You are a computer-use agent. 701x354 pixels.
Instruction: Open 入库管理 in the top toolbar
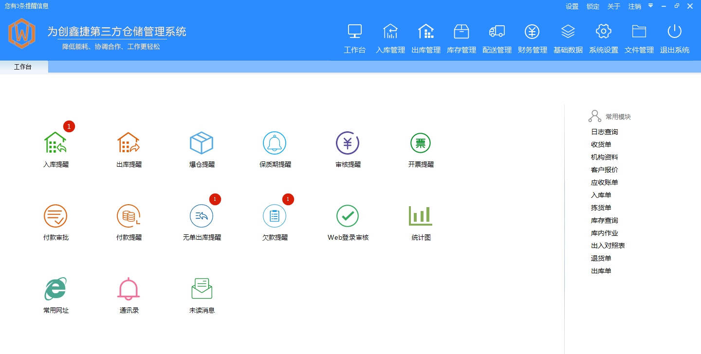point(390,38)
